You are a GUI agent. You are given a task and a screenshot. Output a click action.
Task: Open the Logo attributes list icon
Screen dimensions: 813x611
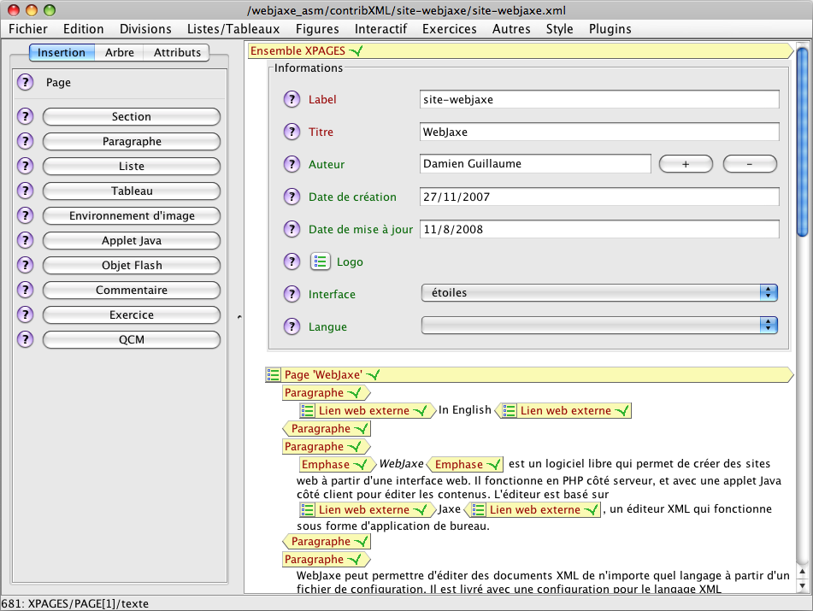click(321, 262)
